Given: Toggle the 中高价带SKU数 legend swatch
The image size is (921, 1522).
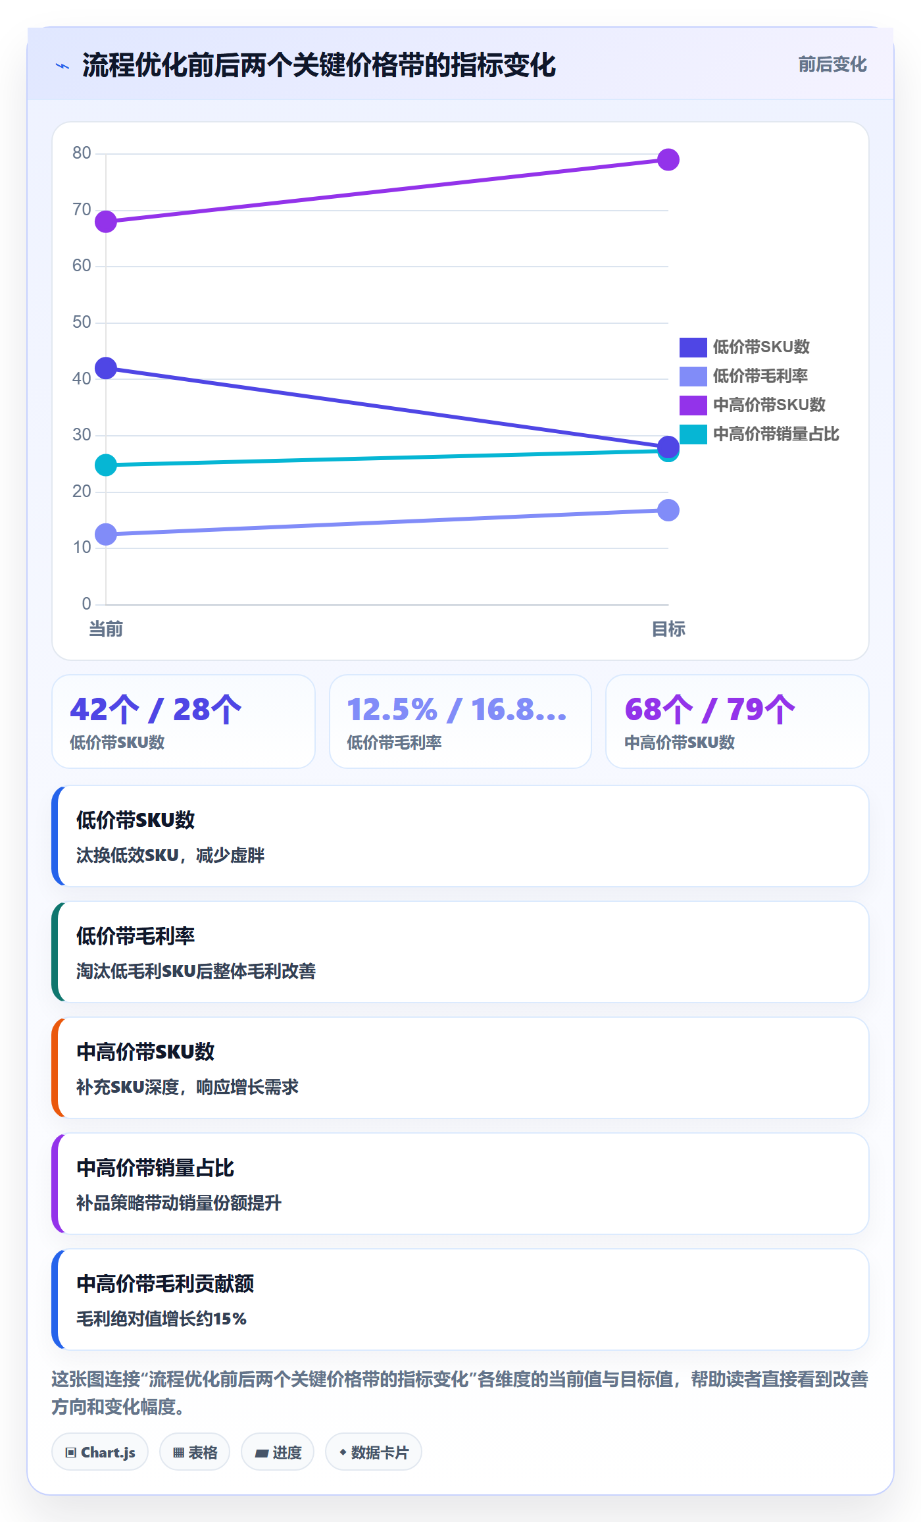Looking at the screenshot, I should tap(693, 405).
